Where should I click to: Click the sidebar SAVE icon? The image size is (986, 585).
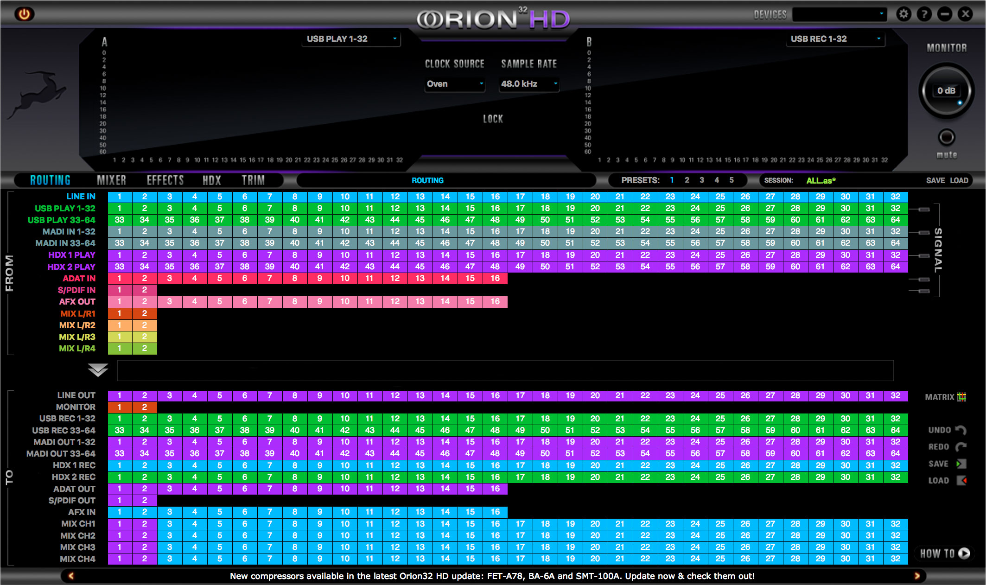point(961,464)
